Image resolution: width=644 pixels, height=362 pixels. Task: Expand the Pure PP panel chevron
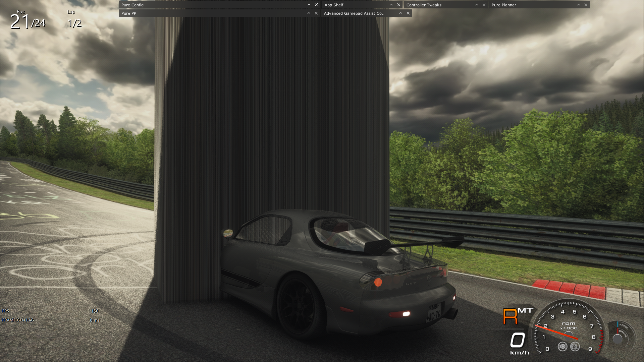(309, 13)
